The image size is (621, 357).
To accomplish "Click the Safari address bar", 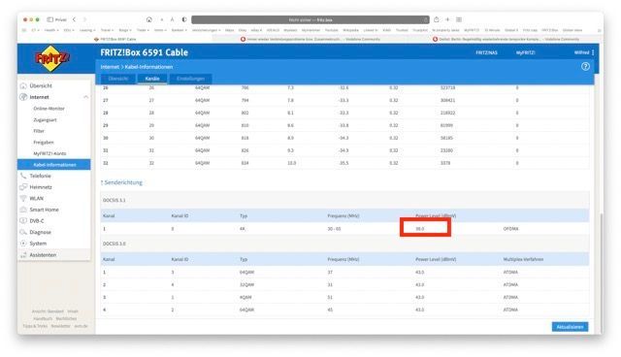I will click(310, 19).
